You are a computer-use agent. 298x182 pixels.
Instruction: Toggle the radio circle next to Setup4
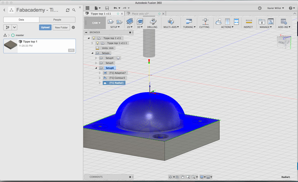click(118, 58)
